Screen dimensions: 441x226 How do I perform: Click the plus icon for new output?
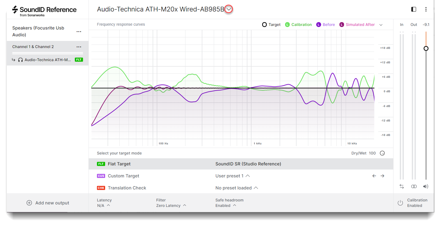click(29, 203)
